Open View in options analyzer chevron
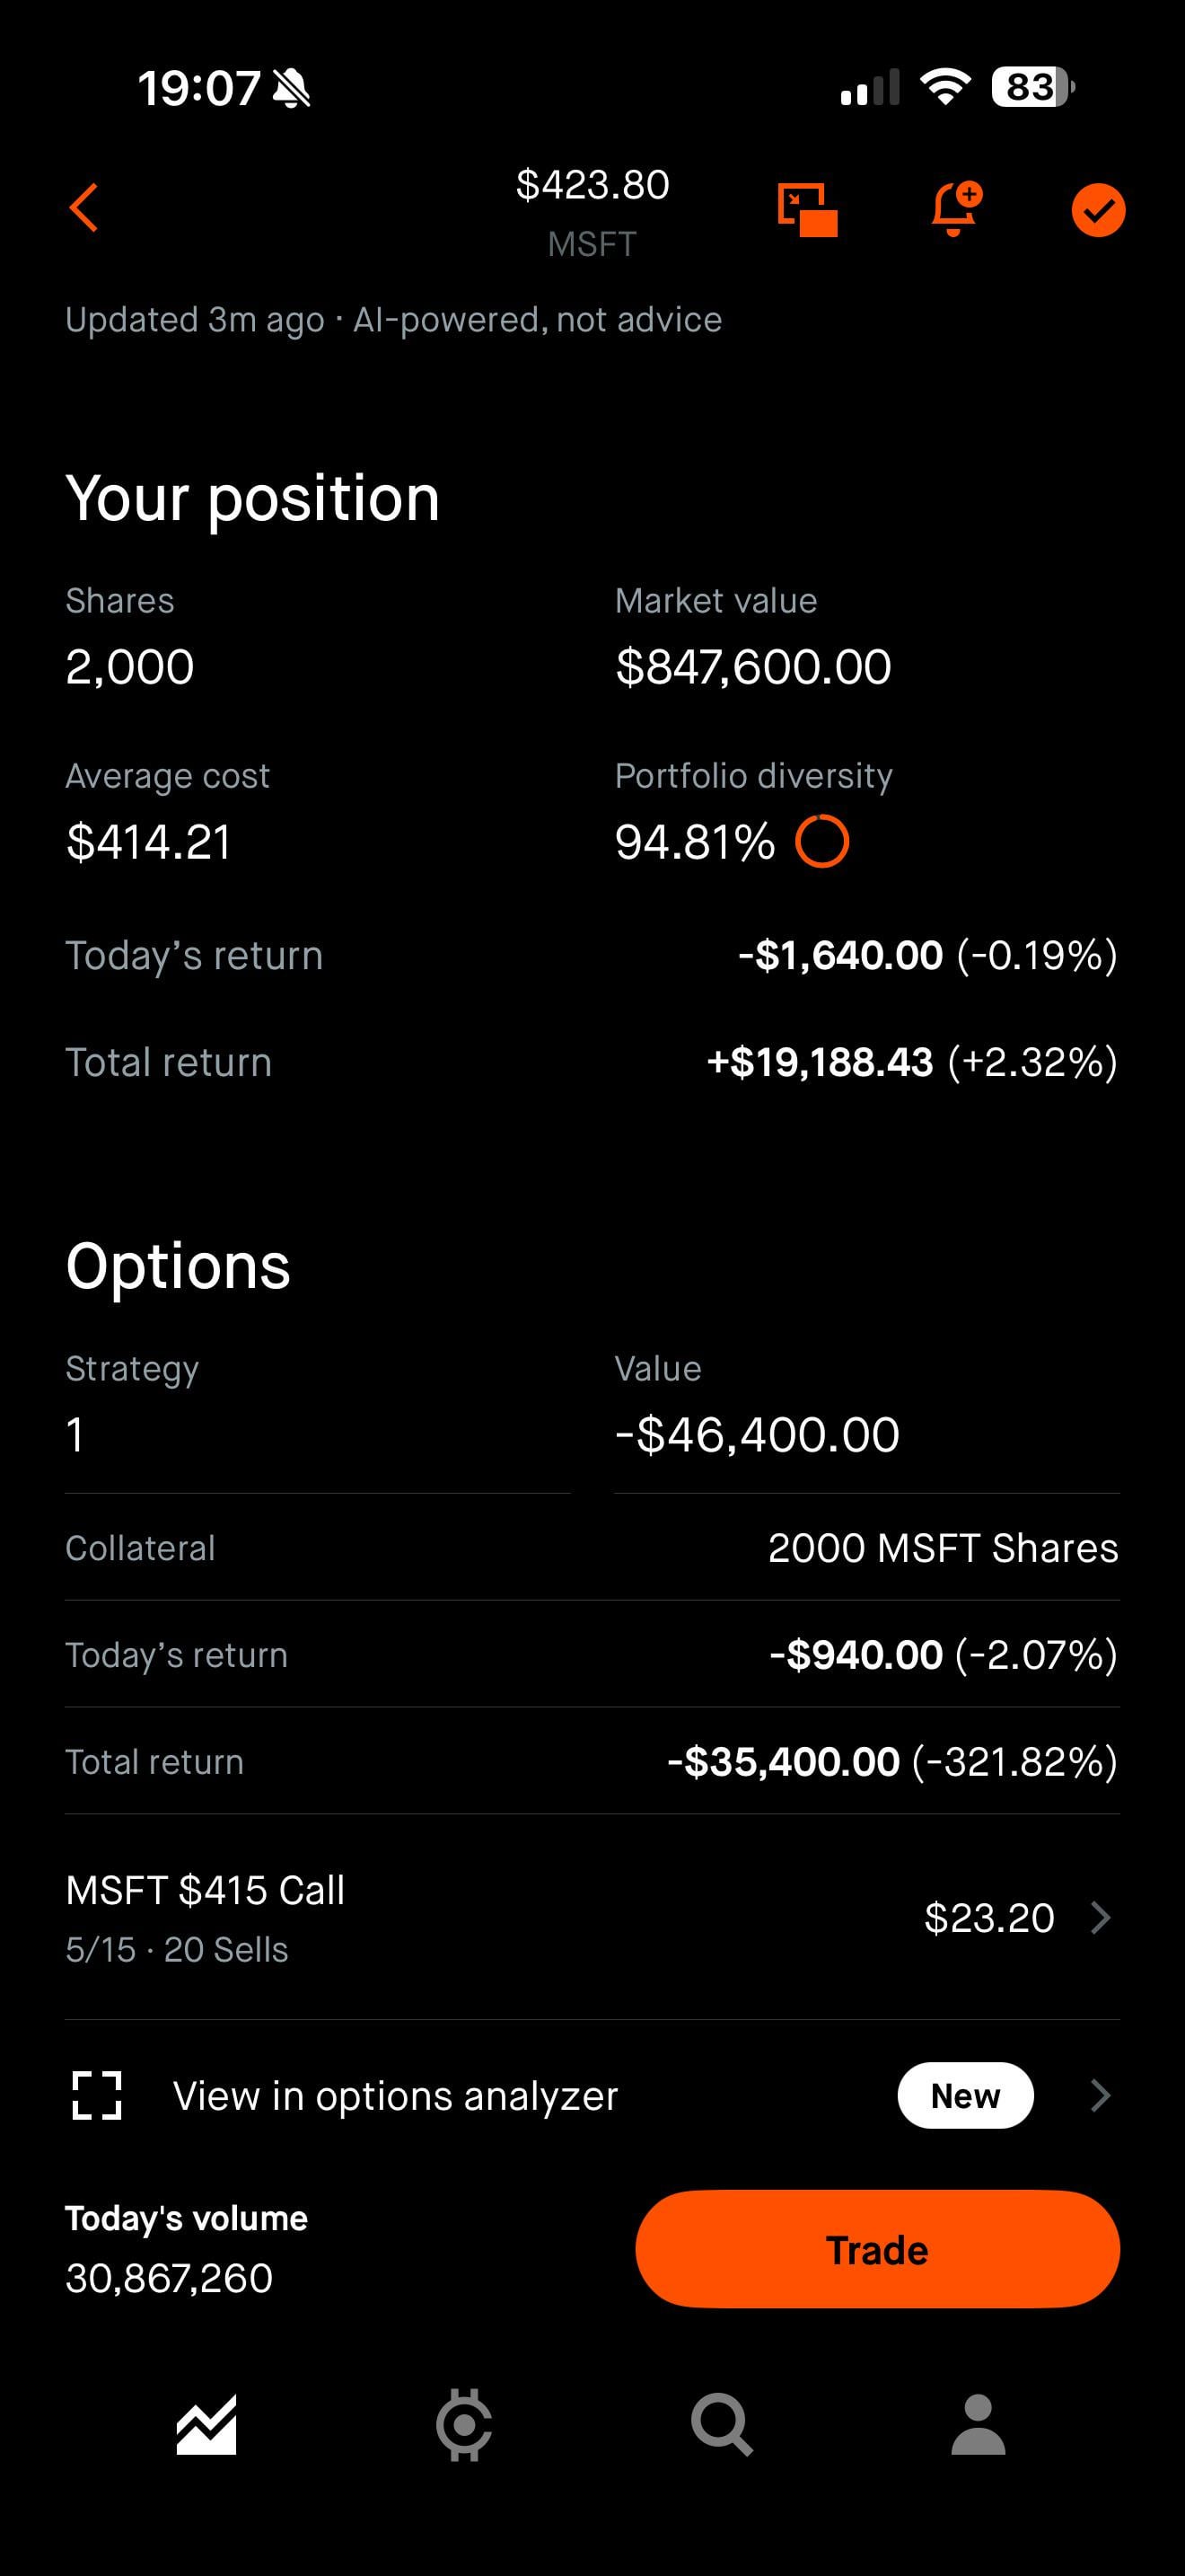 pyautogui.click(x=1100, y=2095)
